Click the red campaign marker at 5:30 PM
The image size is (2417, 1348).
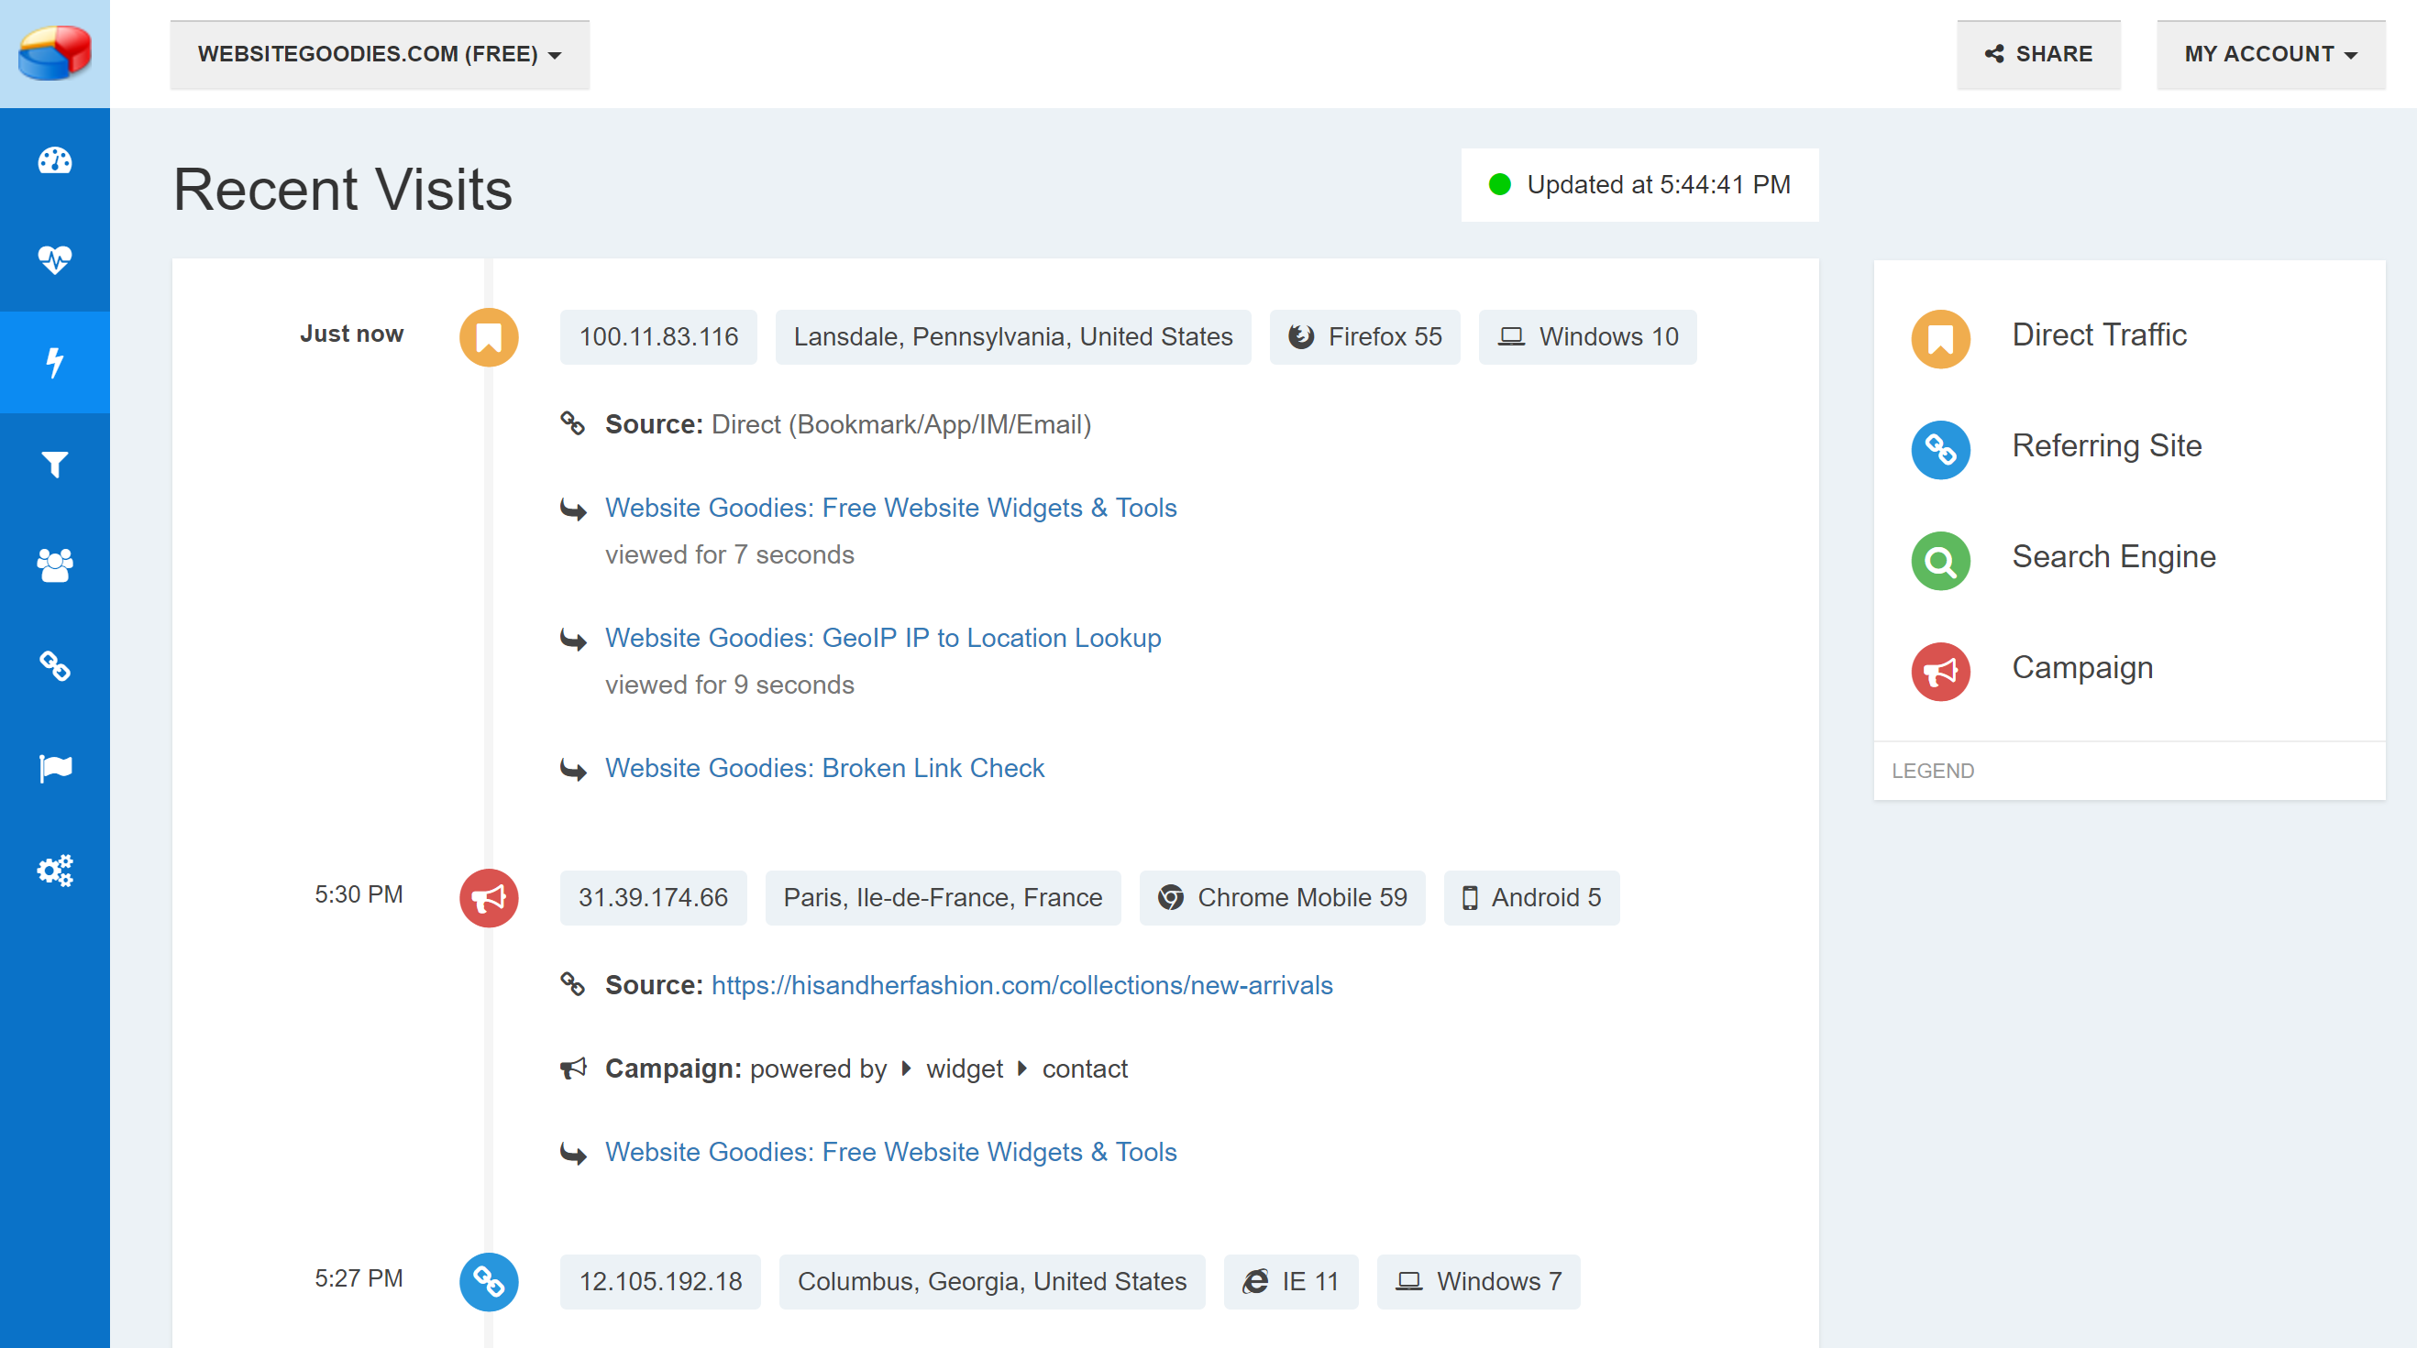(x=488, y=898)
